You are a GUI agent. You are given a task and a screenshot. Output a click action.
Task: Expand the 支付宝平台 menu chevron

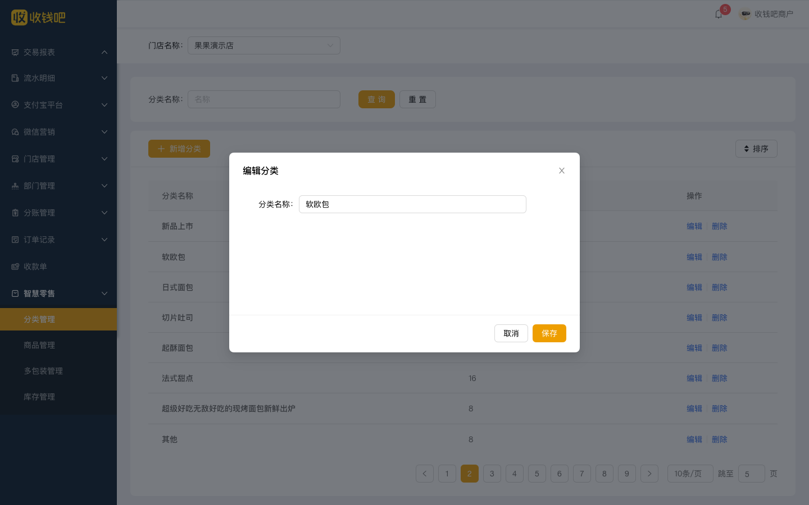click(104, 105)
